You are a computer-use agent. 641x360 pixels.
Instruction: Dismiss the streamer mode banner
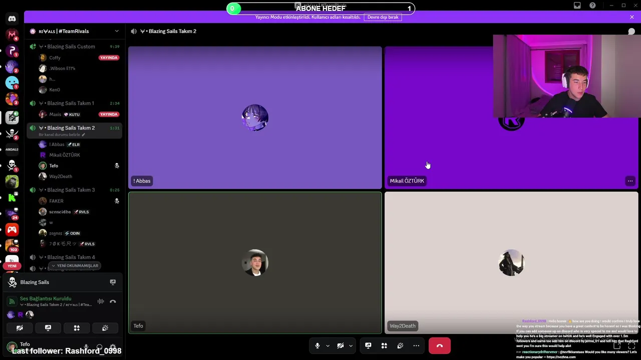[x=631, y=17]
